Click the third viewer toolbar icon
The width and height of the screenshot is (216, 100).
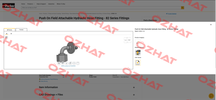[x=66, y=63]
